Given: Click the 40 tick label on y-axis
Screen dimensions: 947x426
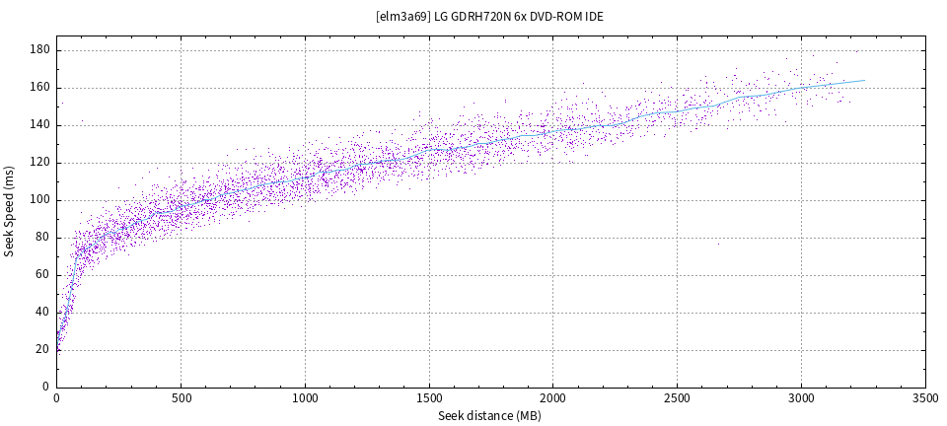Looking at the screenshot, I should click(x=43, y=313).
